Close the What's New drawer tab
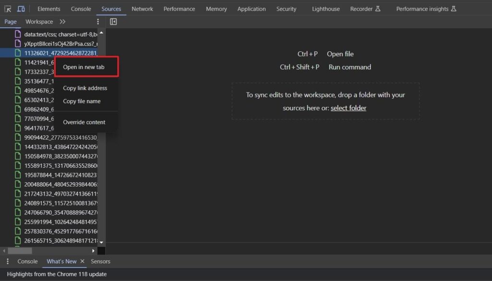Image resolution: width=492 pixels, height=281 pixels. pyautogui.click(x=82, y=261)
